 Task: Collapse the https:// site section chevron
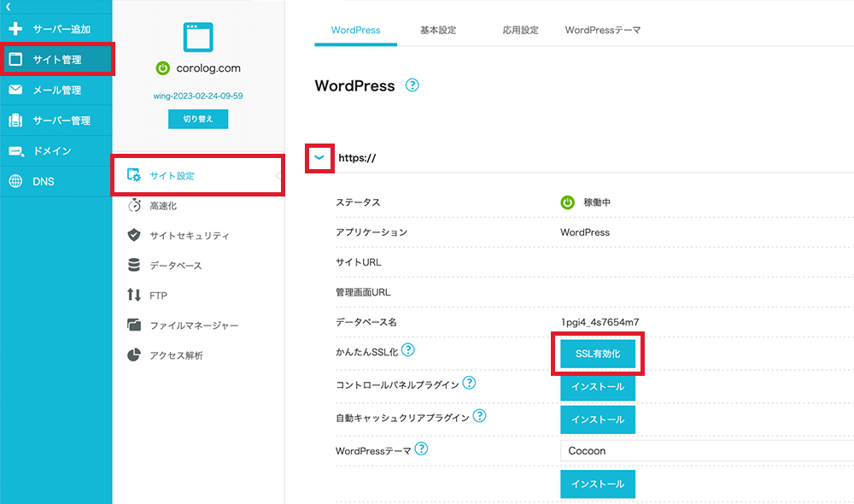(x=319, y=158)
